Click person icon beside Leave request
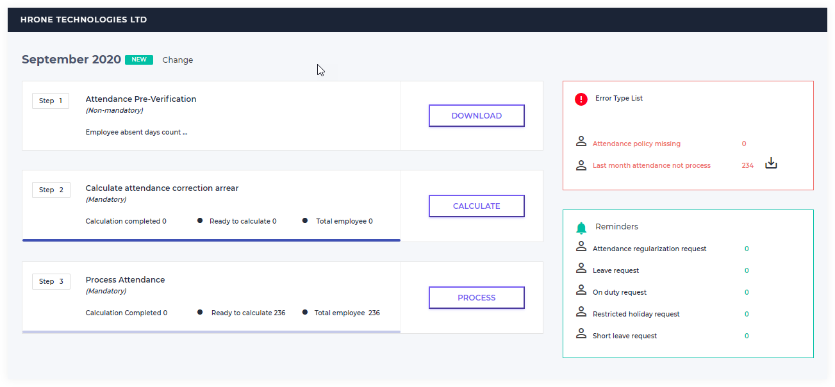Image resolution: width=835 pixels, height=387 pixels. tap(581, 268)
